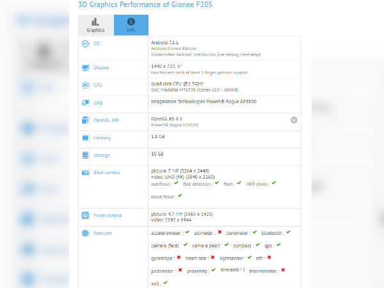Viewport: 384px width, 288px height.
Task: Click video UHD (4K) text
Action: (183, 177)
